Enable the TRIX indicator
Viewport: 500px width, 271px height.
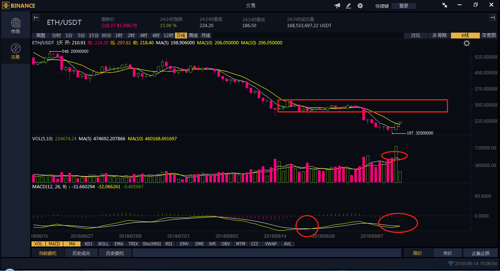click(x=133, y=244)
